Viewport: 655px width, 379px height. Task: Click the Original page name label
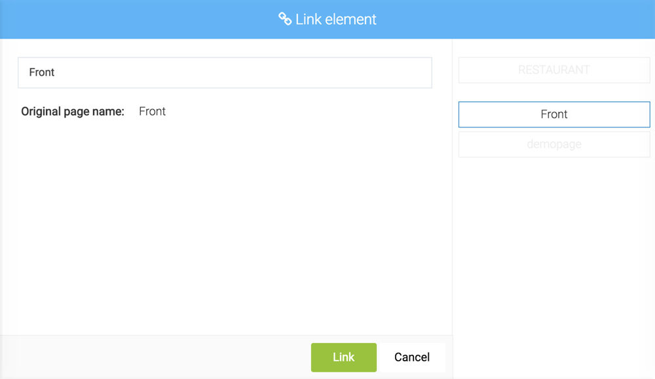tap(72, 111)
